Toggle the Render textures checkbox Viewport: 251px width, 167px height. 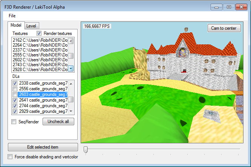(x=39, y=33)
